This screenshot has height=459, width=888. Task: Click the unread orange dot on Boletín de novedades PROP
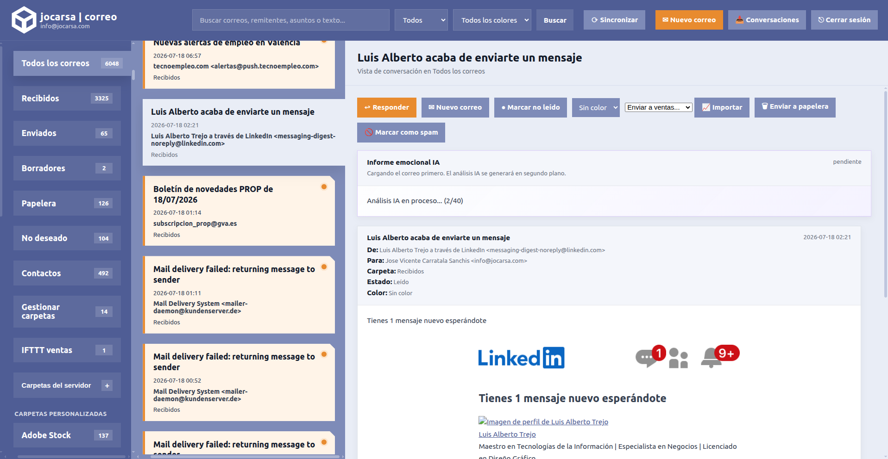[x=324, y=187]
